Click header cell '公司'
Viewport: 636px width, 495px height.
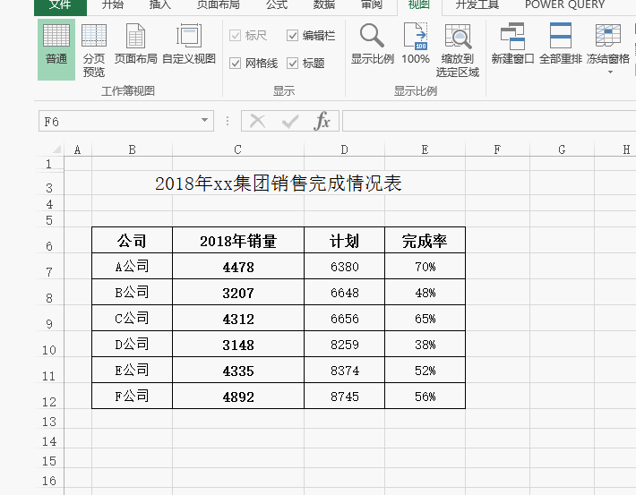click(133, 240)
